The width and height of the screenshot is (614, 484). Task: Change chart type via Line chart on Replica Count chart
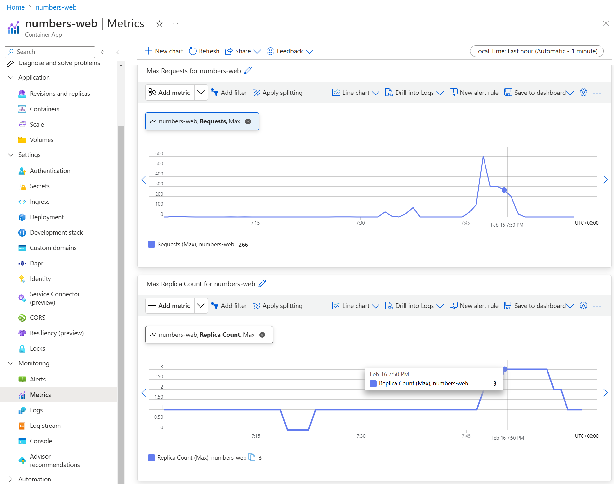tap(356, 306)
